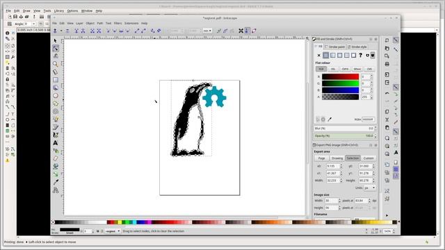
Task: Choose Radial gradient fill type
Action: tap(340, 56)
